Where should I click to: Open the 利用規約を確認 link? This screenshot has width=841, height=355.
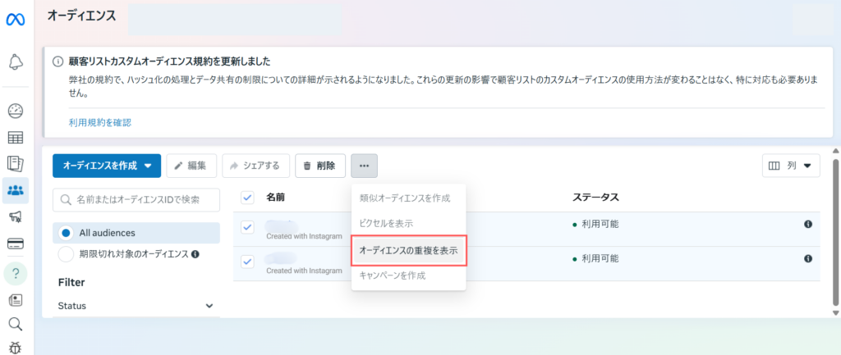(x=99, y=122)
